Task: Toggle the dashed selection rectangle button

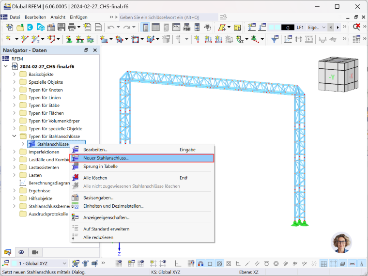Action: point(333,263)
